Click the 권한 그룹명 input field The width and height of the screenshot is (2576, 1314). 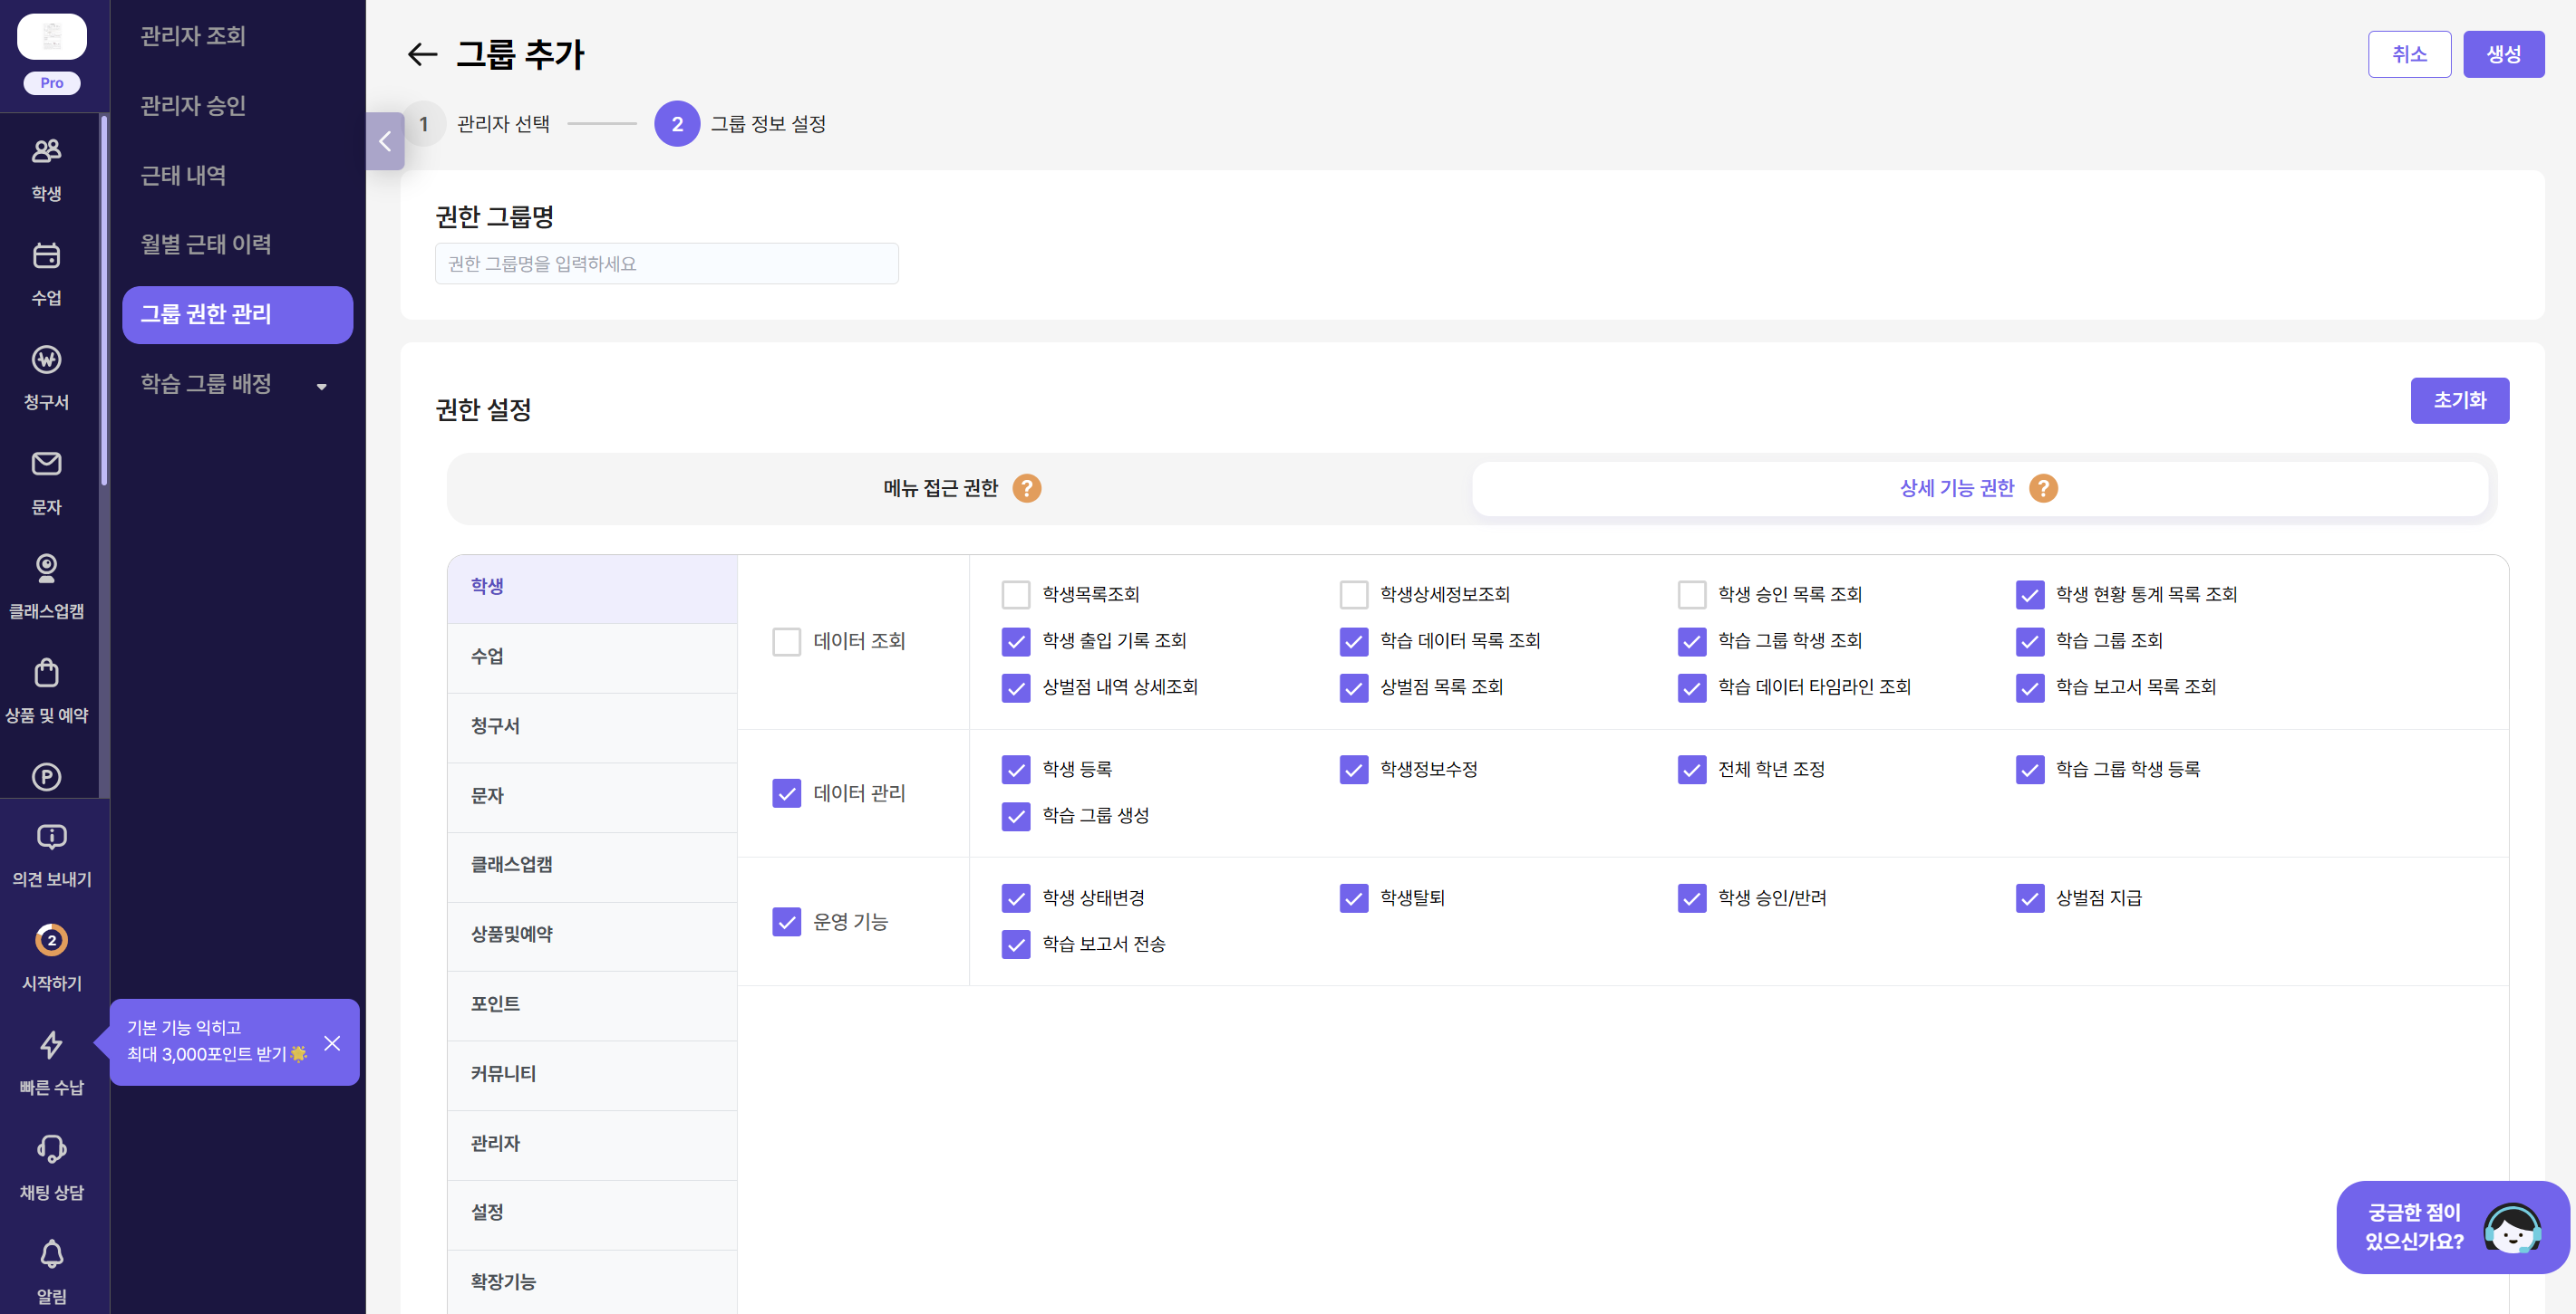(x=666, y=264)
